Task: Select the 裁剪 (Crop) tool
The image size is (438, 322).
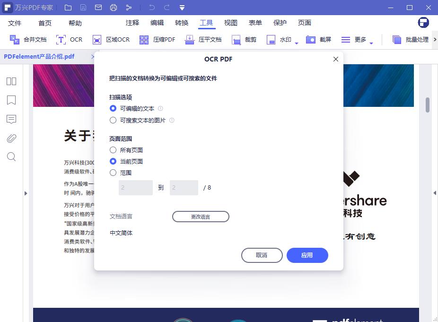Action: 244,40
